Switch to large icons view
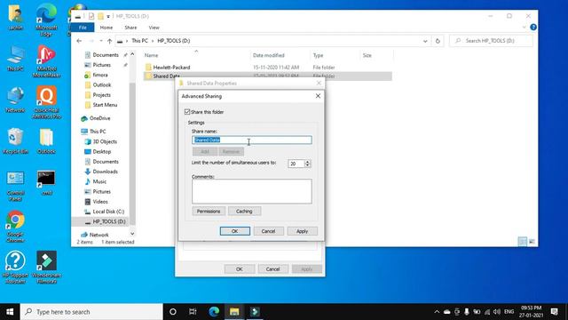Image resolution: width=568 pixels, height=320 pixels. (532, 242)
